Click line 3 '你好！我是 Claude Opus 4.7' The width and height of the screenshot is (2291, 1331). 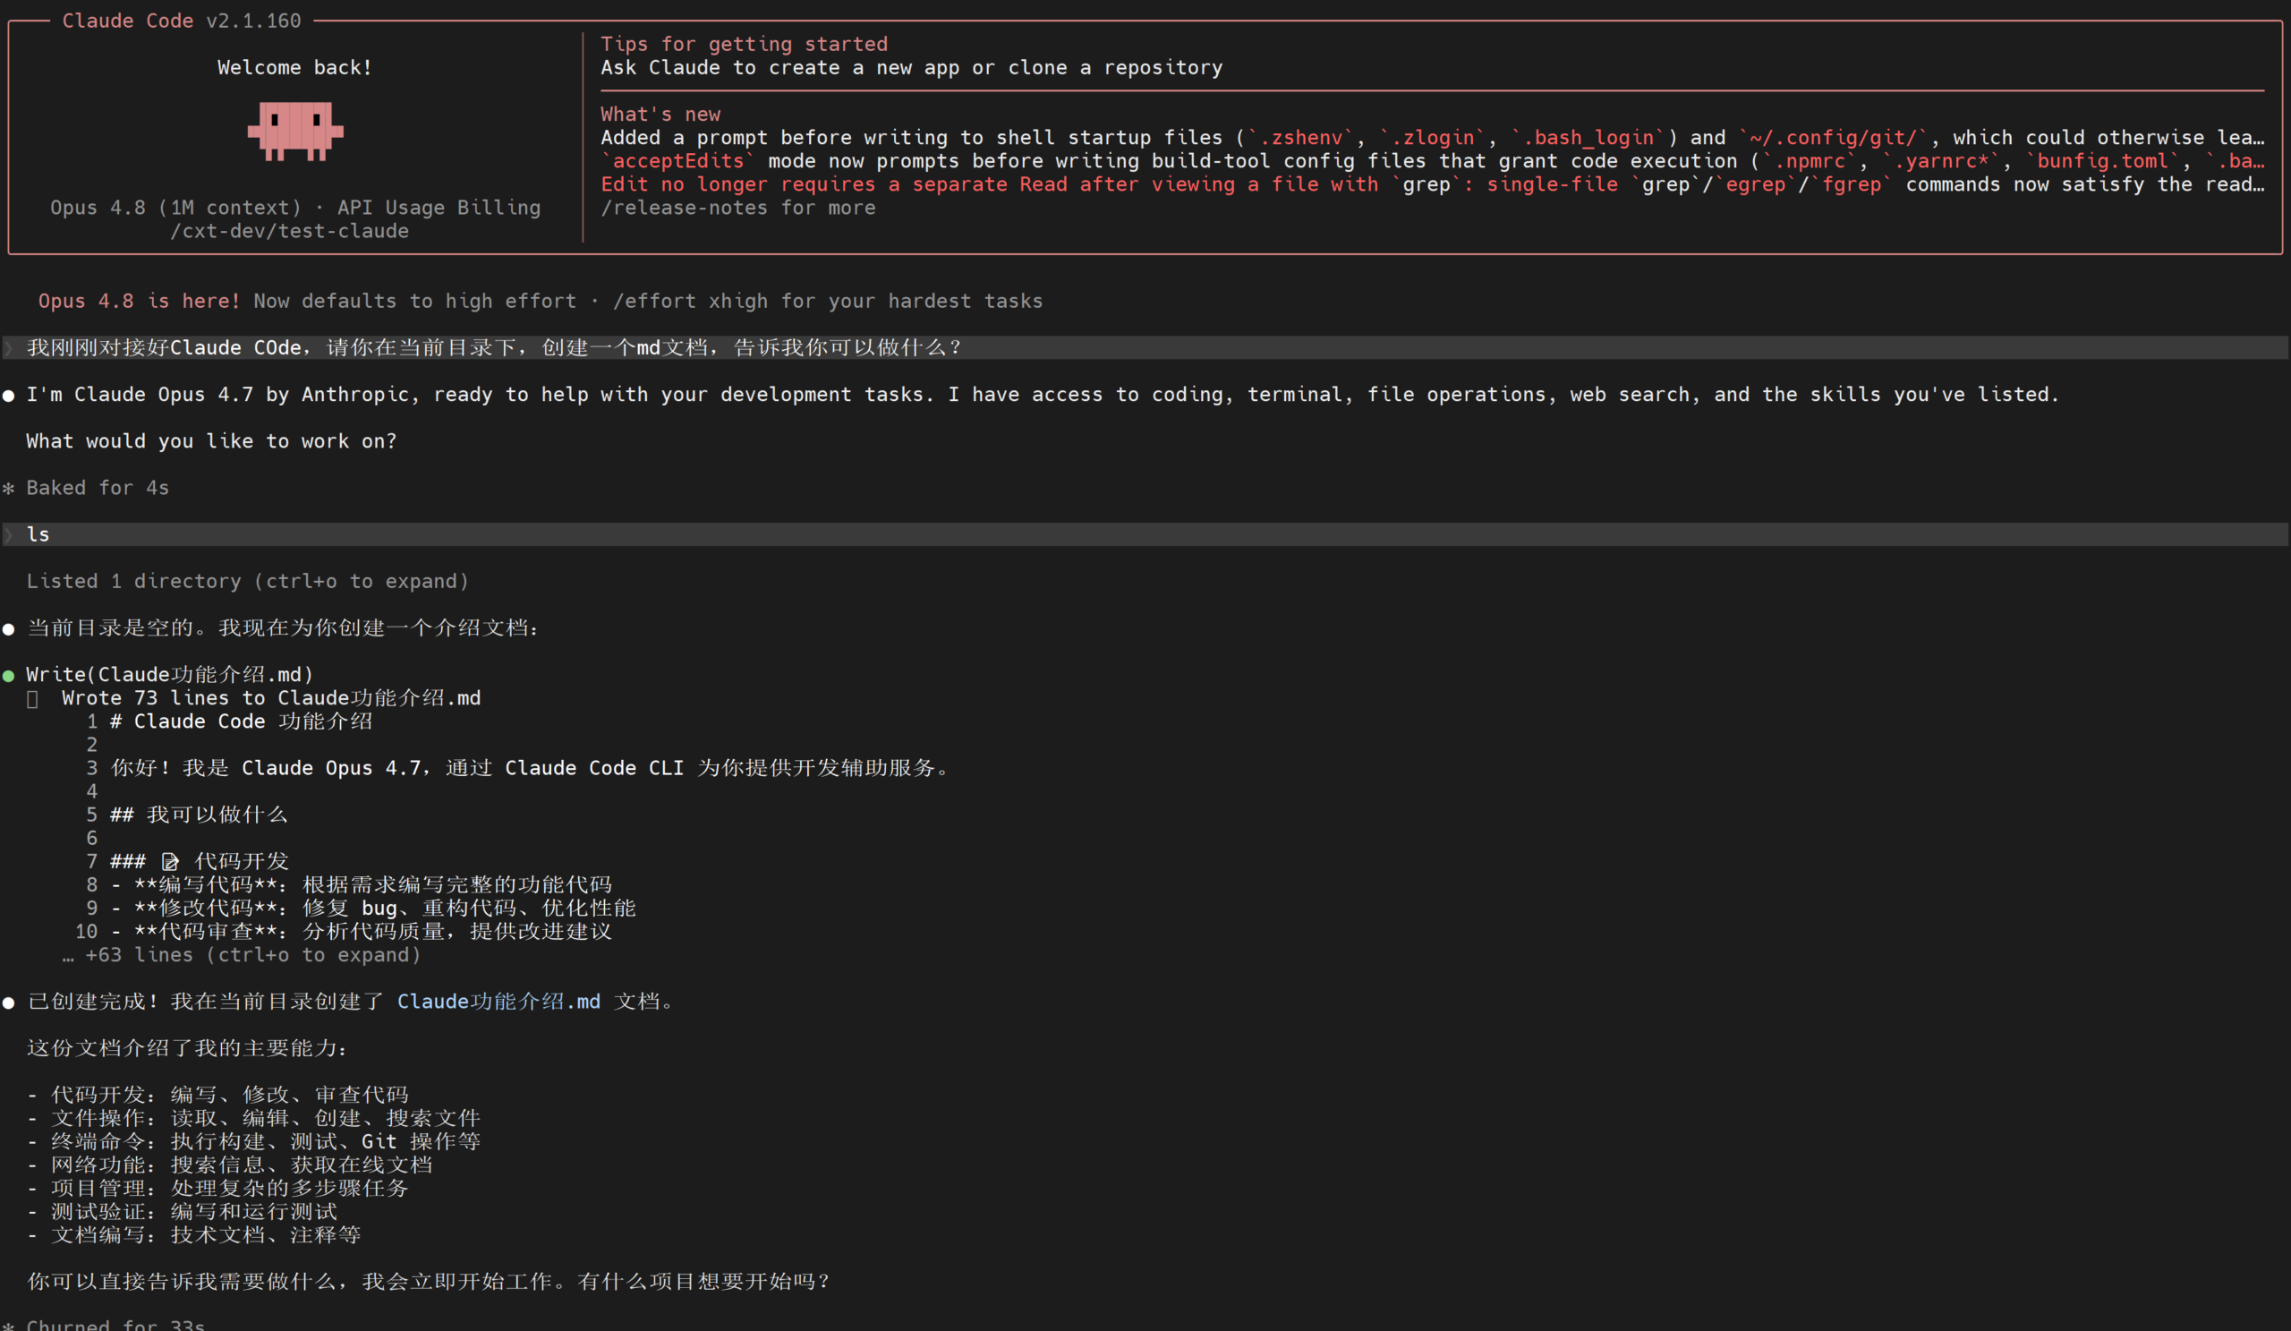pyautogui.click(x=531, y=768)
